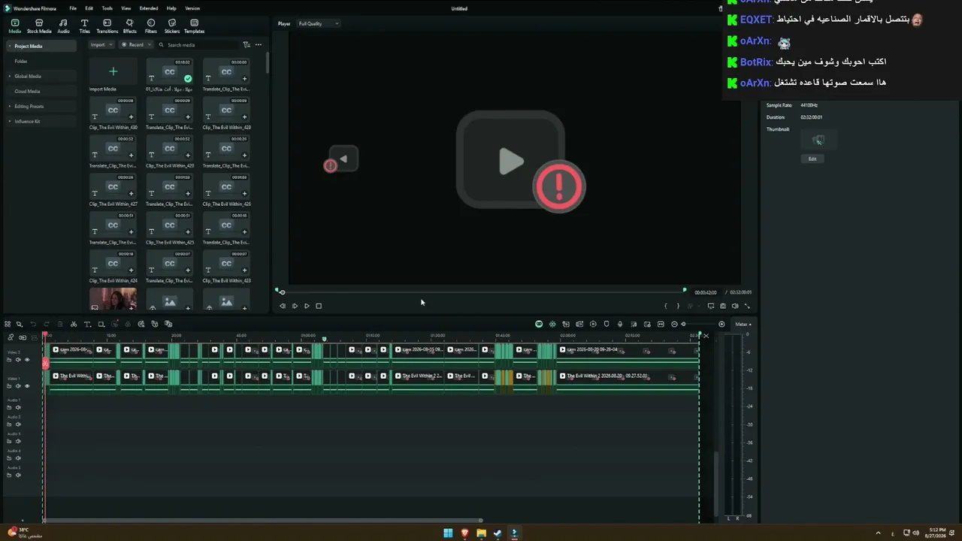
Task: Click the player progress bar
Action: pyautogui.click(x=481, y=292)
